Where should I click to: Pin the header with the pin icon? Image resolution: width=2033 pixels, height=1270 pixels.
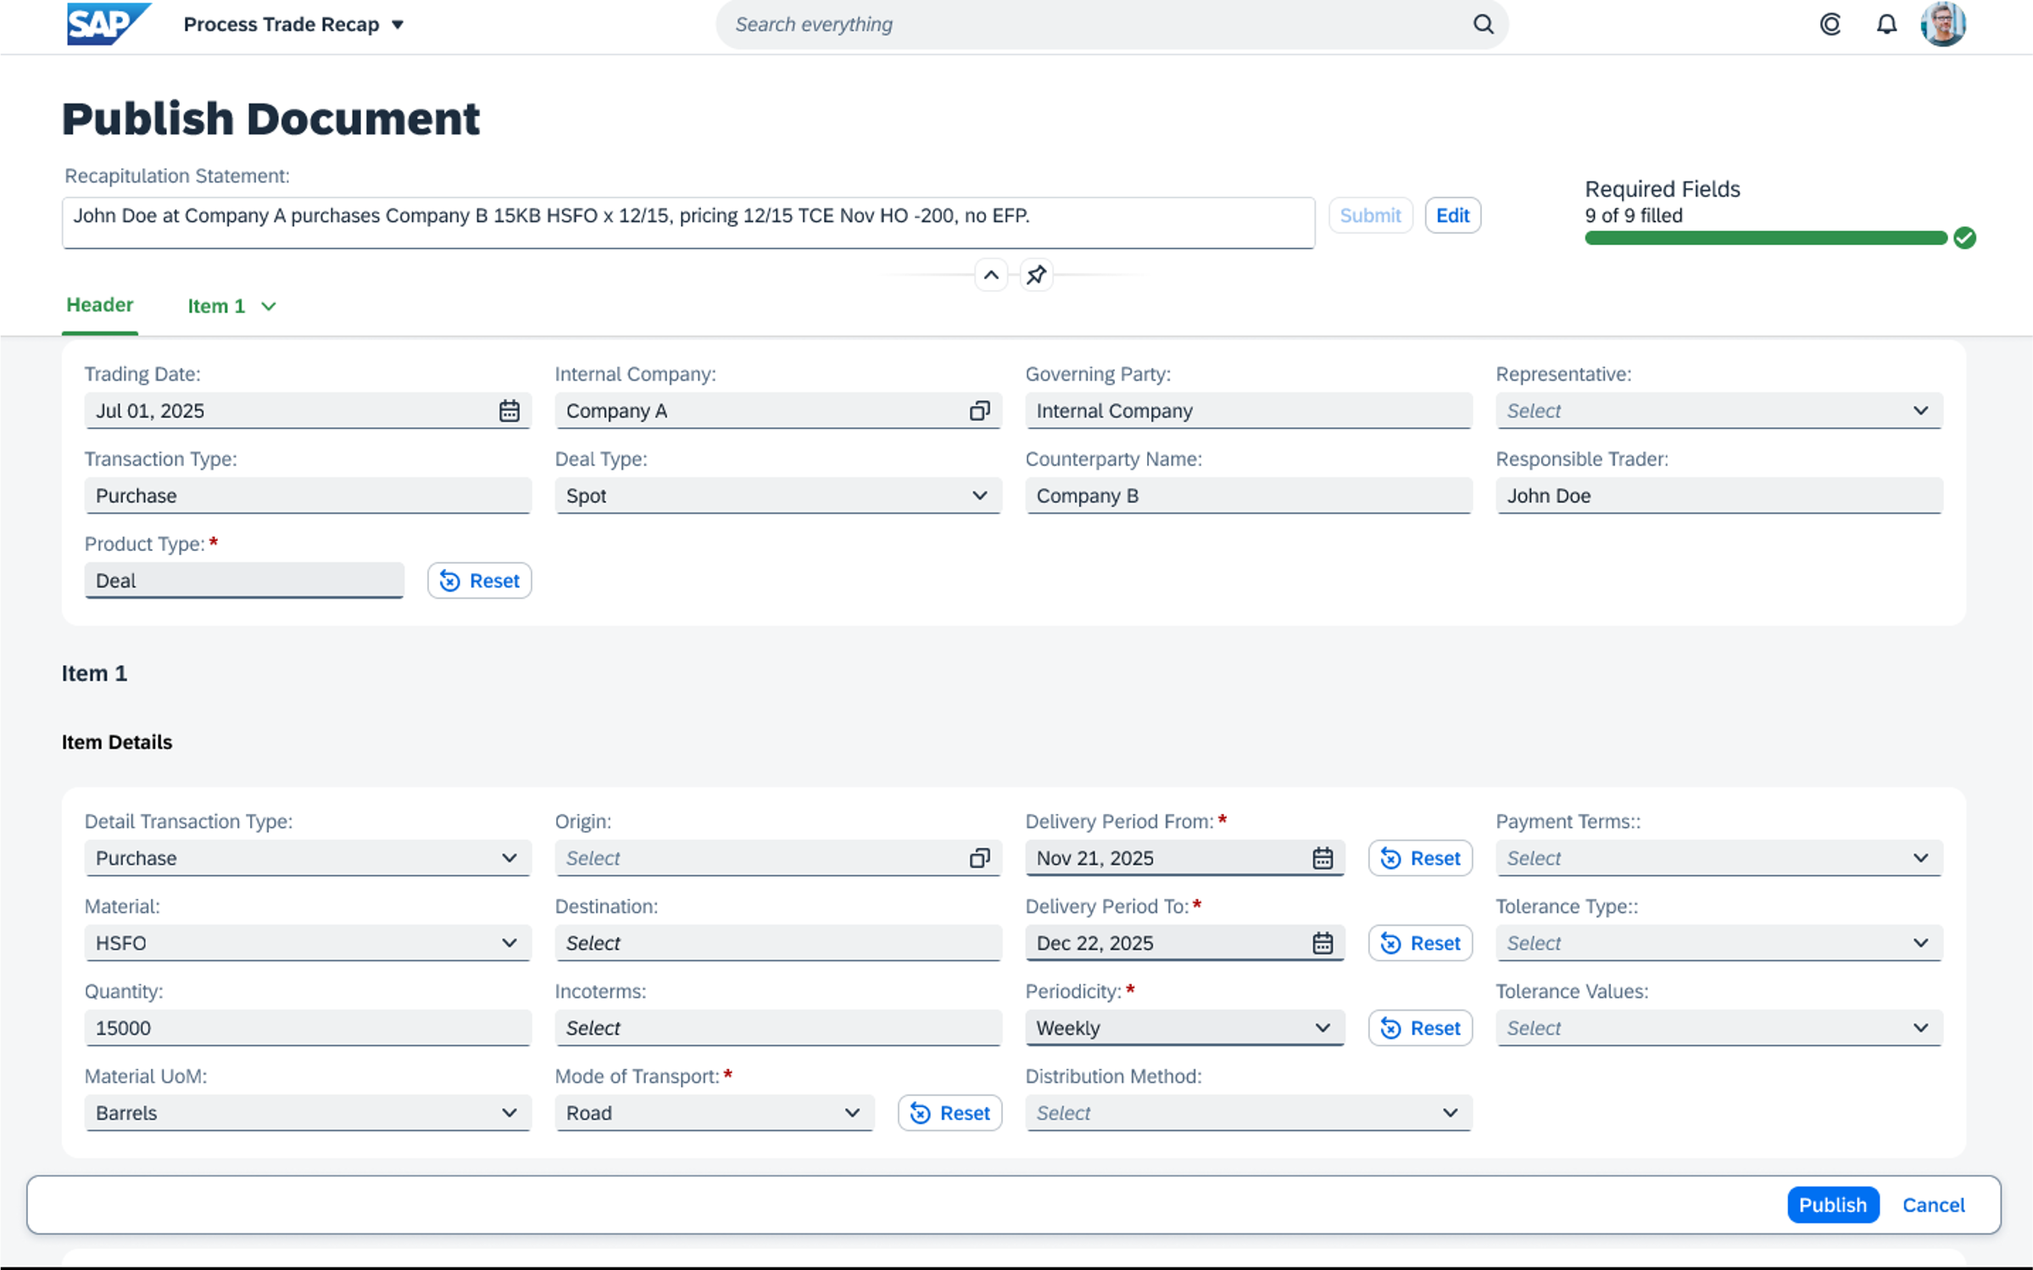[x=1036, y=275]
